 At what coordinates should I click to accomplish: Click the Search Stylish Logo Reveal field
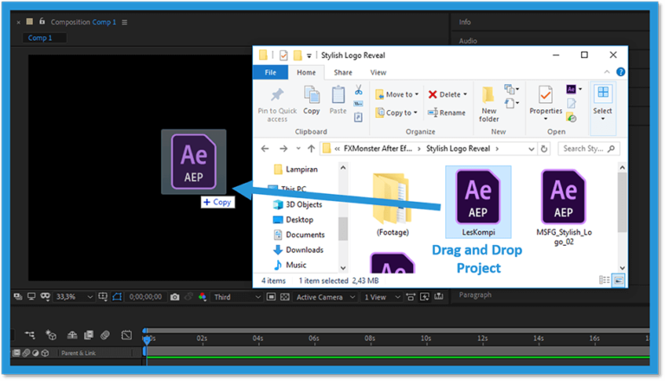(x=589, y=148)
